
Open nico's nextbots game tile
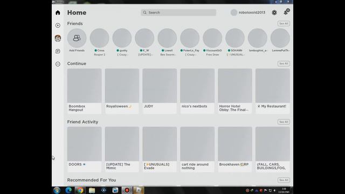(x=197, y=91)
